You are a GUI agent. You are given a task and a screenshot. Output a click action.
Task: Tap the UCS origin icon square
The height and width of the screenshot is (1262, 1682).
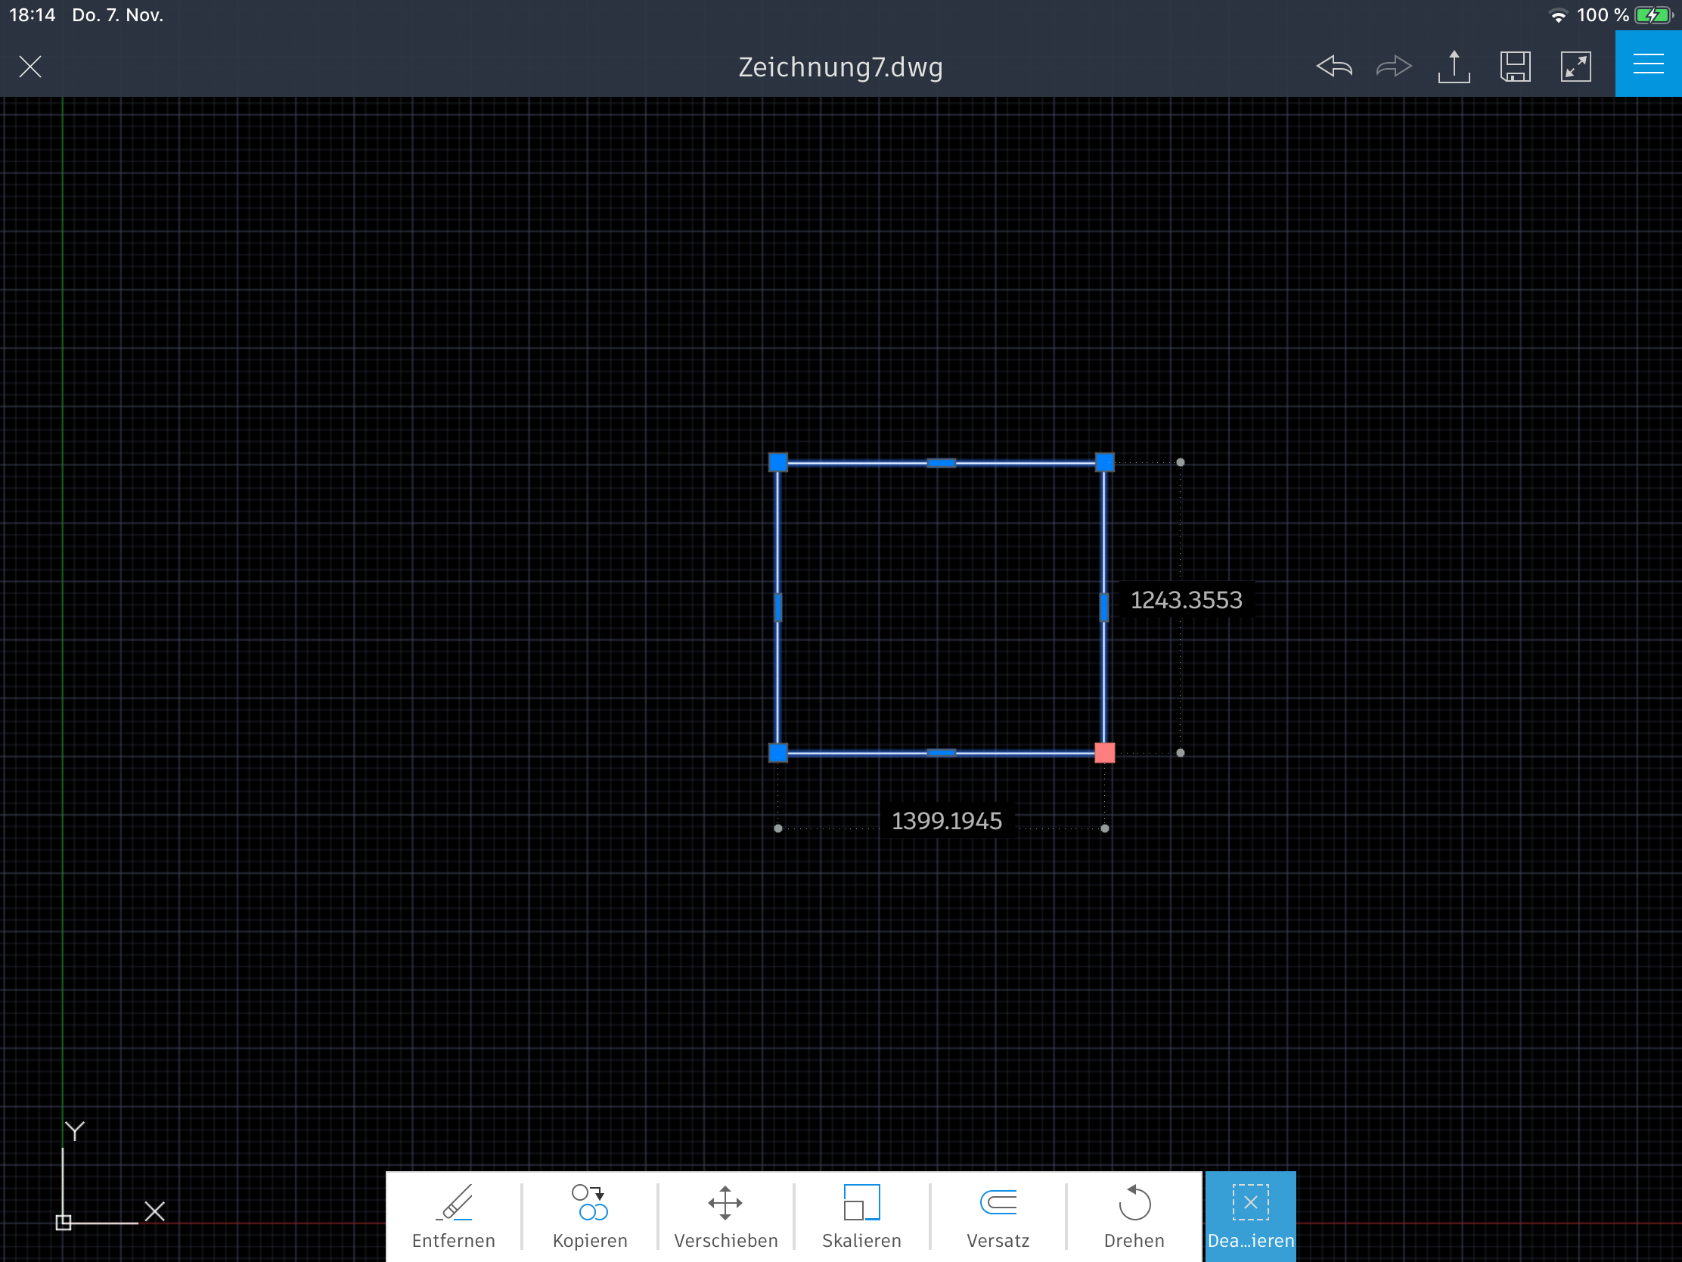(x=64, y=1223)
